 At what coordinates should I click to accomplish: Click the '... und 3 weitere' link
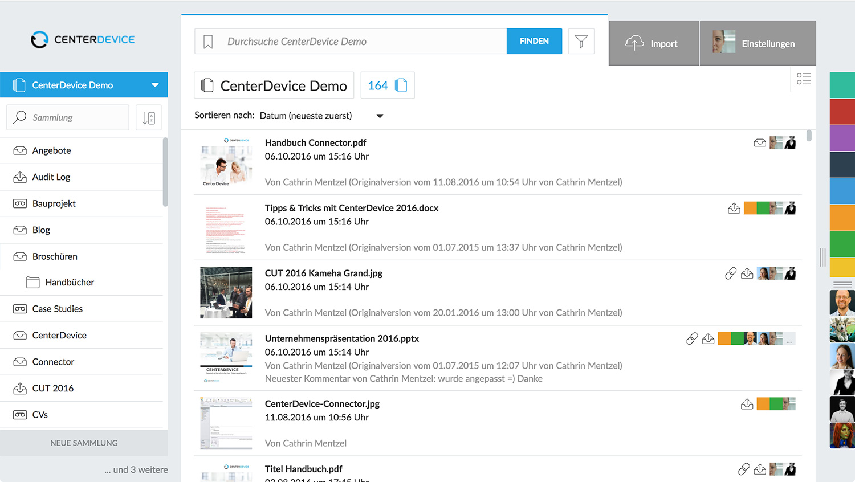coord(136,469)
